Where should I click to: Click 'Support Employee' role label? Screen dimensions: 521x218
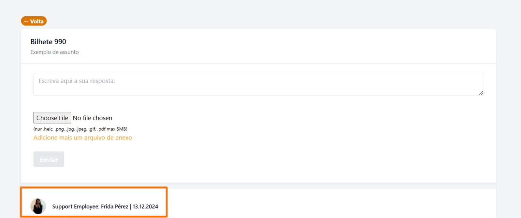75,207
